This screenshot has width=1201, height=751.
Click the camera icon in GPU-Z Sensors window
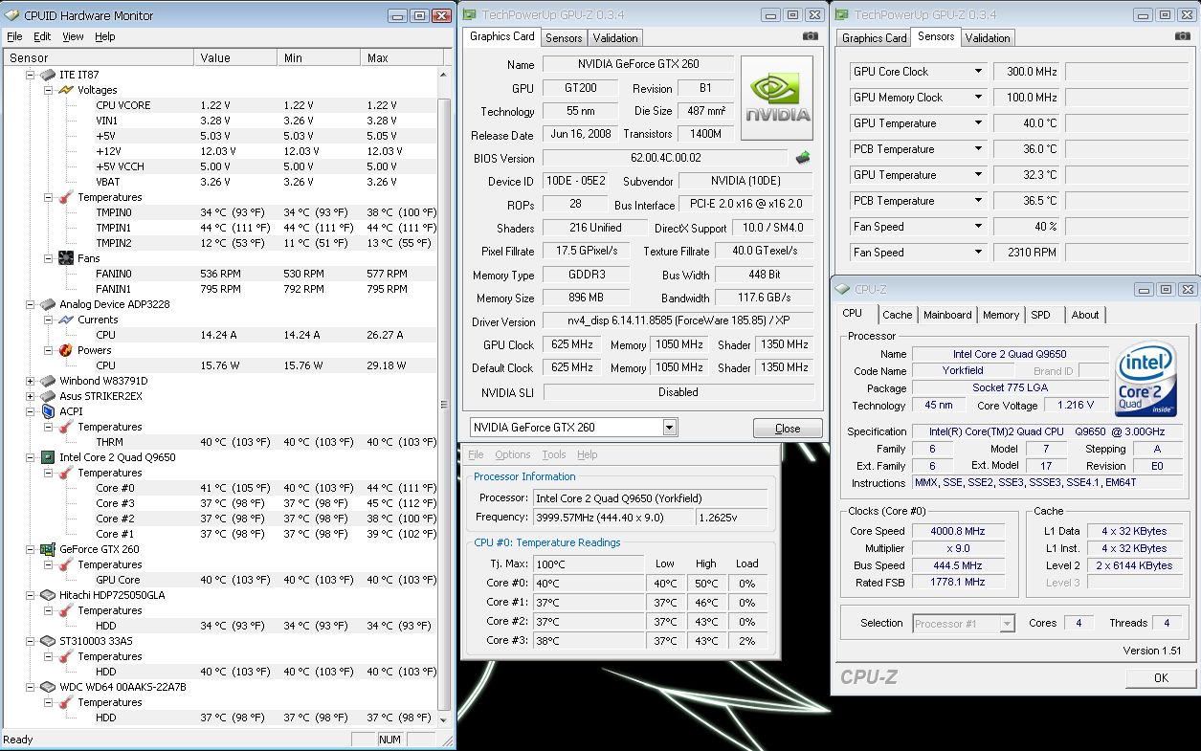(1184, 36)
